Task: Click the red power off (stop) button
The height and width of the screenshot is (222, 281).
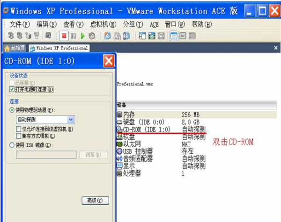Action: point(64,36)
